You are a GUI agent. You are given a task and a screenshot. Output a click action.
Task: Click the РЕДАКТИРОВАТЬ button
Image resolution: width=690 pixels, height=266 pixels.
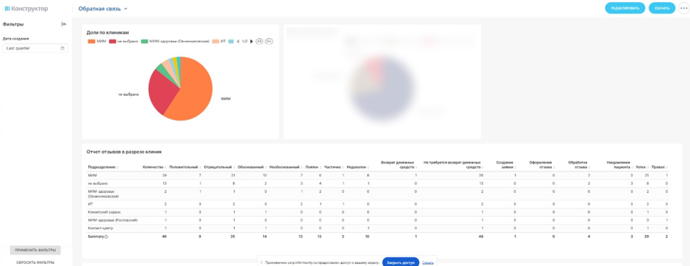625,8
